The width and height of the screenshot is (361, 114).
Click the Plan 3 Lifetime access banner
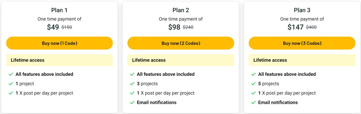pos(302,60)
